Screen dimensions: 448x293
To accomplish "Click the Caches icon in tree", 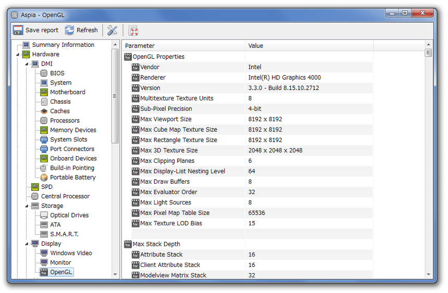I will (44, 111).
